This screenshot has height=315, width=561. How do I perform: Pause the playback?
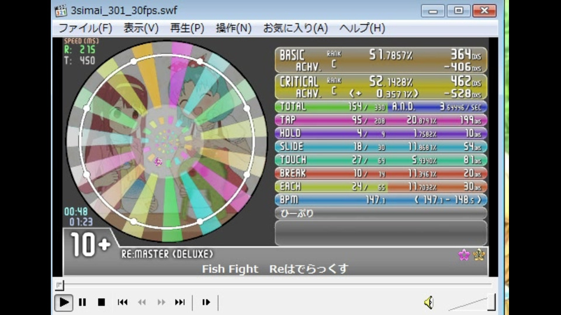click(82, 303)
